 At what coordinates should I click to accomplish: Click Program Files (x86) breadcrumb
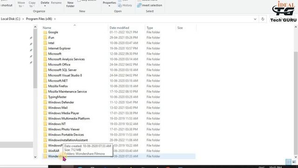click(x=39, y=19)
